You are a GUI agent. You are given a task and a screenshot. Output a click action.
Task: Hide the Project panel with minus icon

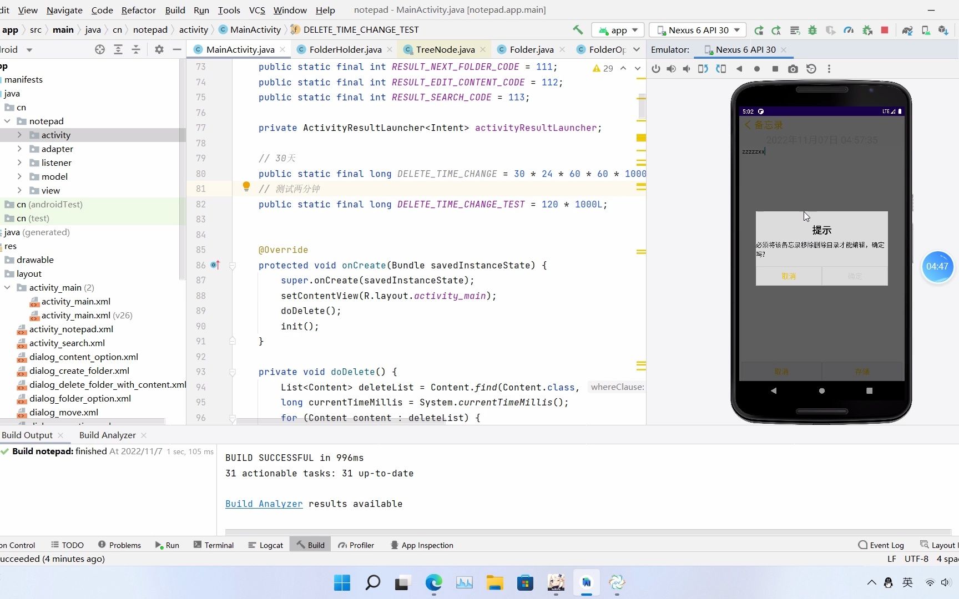pos(177,49)
